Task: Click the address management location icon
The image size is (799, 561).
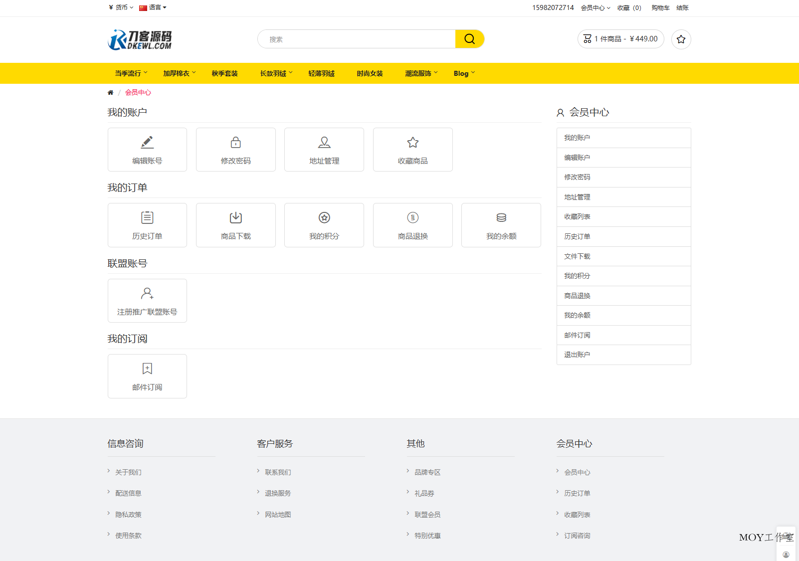Action: coord(324,143)
